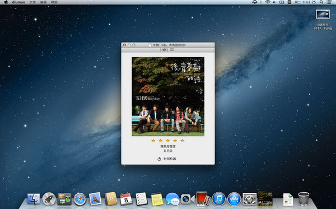Viewport: 336px width, 209px height.
Task: Open the 文件 menu
Action: [32, 2]
